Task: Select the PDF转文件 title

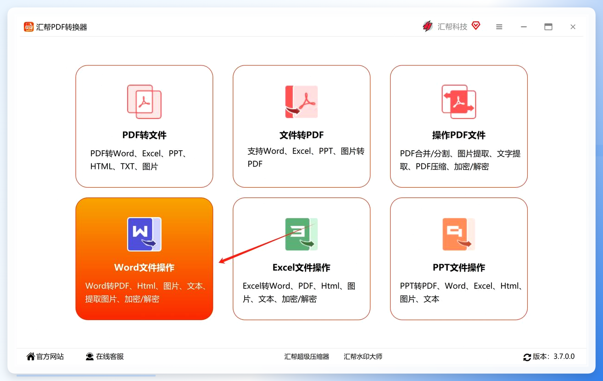Action: (x=145, y=135)
